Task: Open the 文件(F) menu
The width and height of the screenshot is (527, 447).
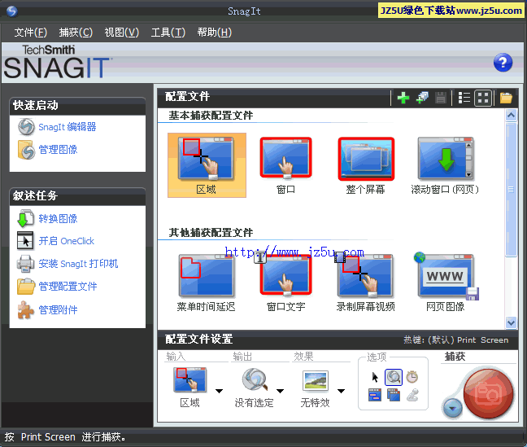Action: pos(31,33)
